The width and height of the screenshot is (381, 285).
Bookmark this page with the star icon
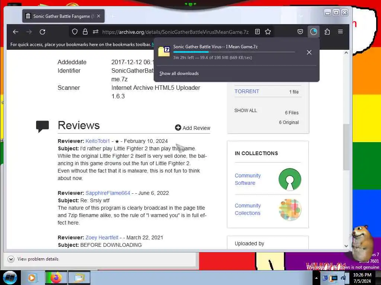268,32
